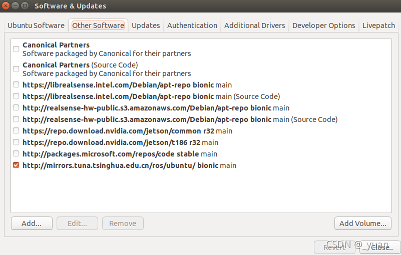Uncheck the mirrors.tuna.tsinghua.edu.cn ROS repository
The image size is (401, 255).
(x=16, y=165)
